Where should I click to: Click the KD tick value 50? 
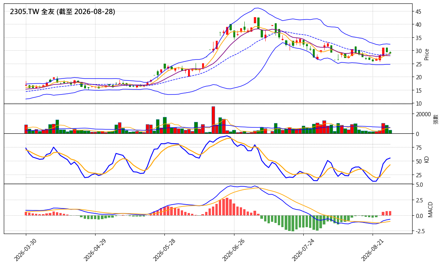pos(418,161)
